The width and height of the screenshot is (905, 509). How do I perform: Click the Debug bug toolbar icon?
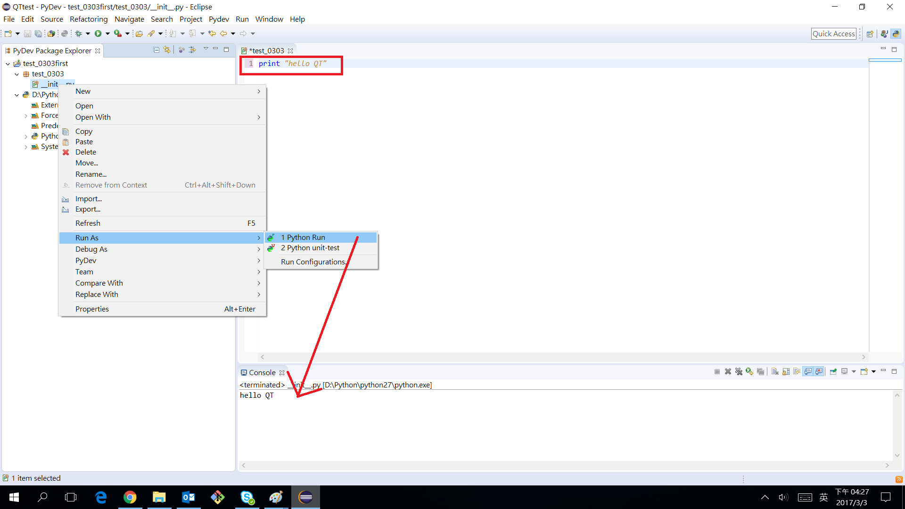tap(79, 33)
